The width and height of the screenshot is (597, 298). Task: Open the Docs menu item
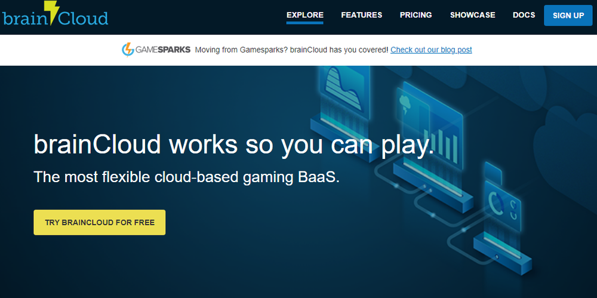tap(524, 16)
